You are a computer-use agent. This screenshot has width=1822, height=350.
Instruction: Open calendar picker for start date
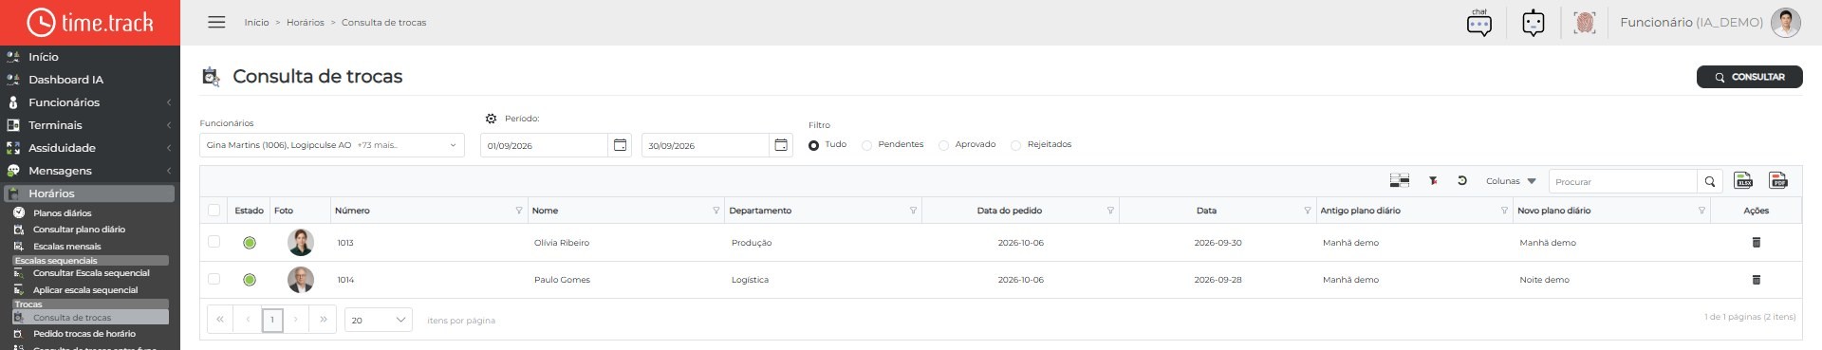point(620,145)
